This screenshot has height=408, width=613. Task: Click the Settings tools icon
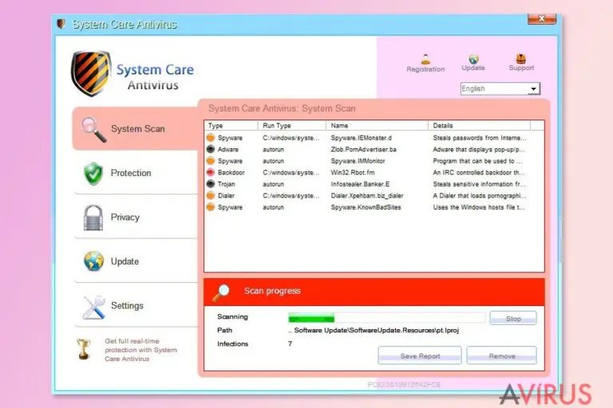click(94, 307)
